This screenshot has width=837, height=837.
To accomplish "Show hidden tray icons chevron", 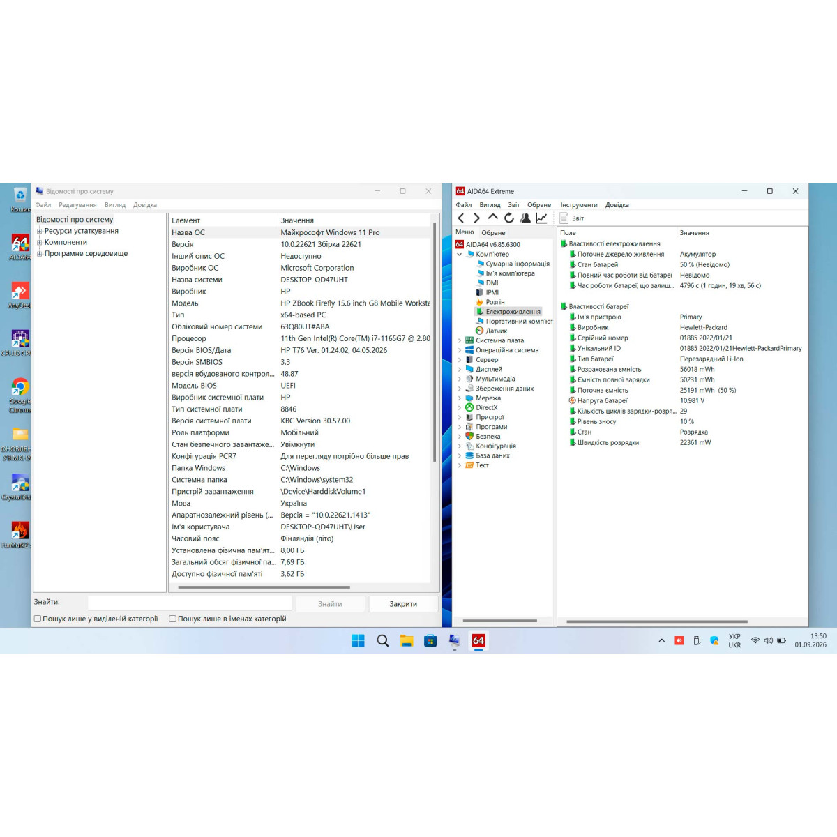I will point(661,640).
